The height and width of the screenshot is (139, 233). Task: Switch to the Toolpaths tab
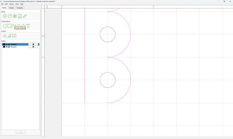pyautogui.click(x=20, y=8)
